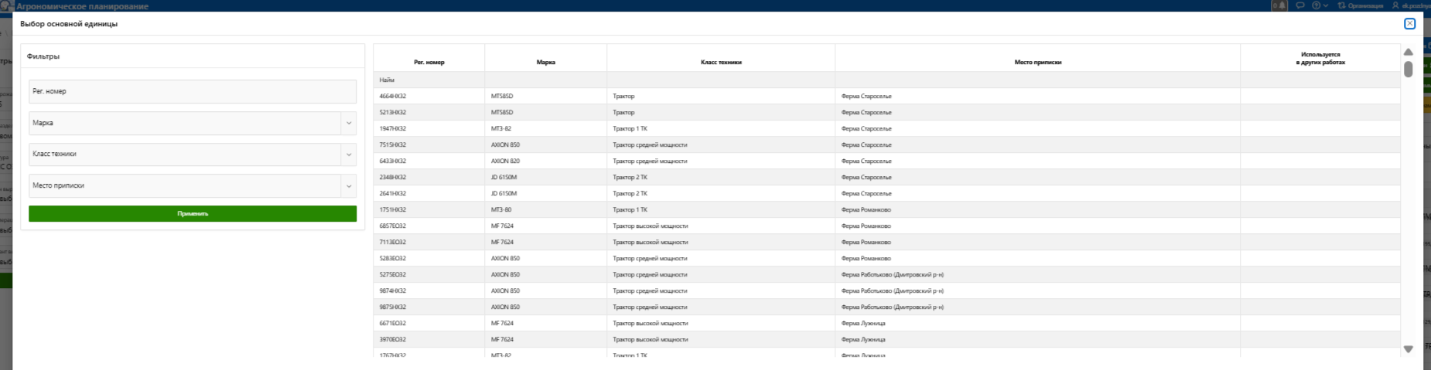This screenshot has width=1431, height=370.
Task: Open the chat messages icon
Action: [x=1300, y=5]
